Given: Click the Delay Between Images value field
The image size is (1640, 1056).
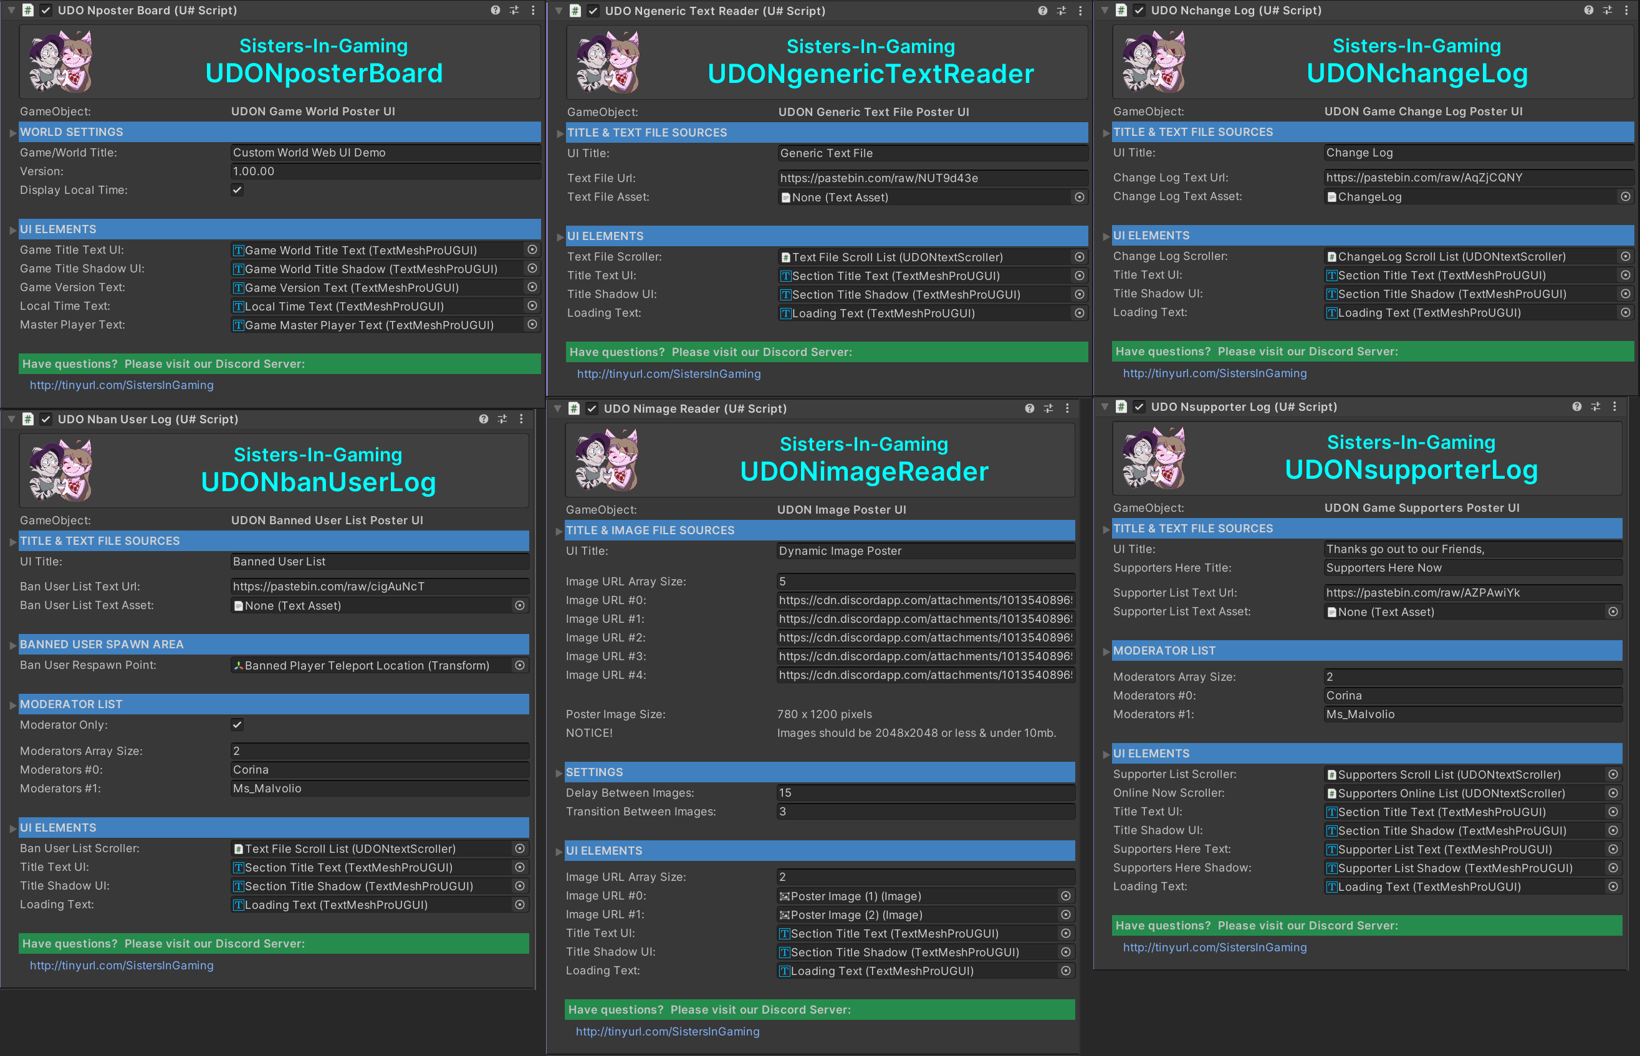Looking at the screenshot, I should point(926,793).
